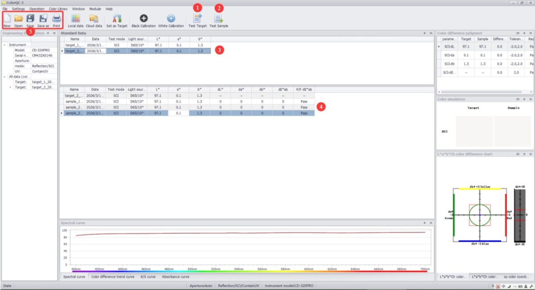The width and height of the screenshot is (535, 290).
Task: Click the Set as Target icon
Action: (x=117, y=21)
